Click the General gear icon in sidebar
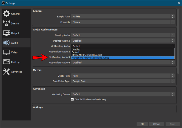Viewport: 182px width, 128px height. tap(6, 14)
